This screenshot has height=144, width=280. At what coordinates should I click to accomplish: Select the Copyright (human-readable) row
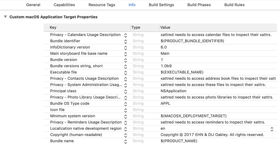click(76, 135)
